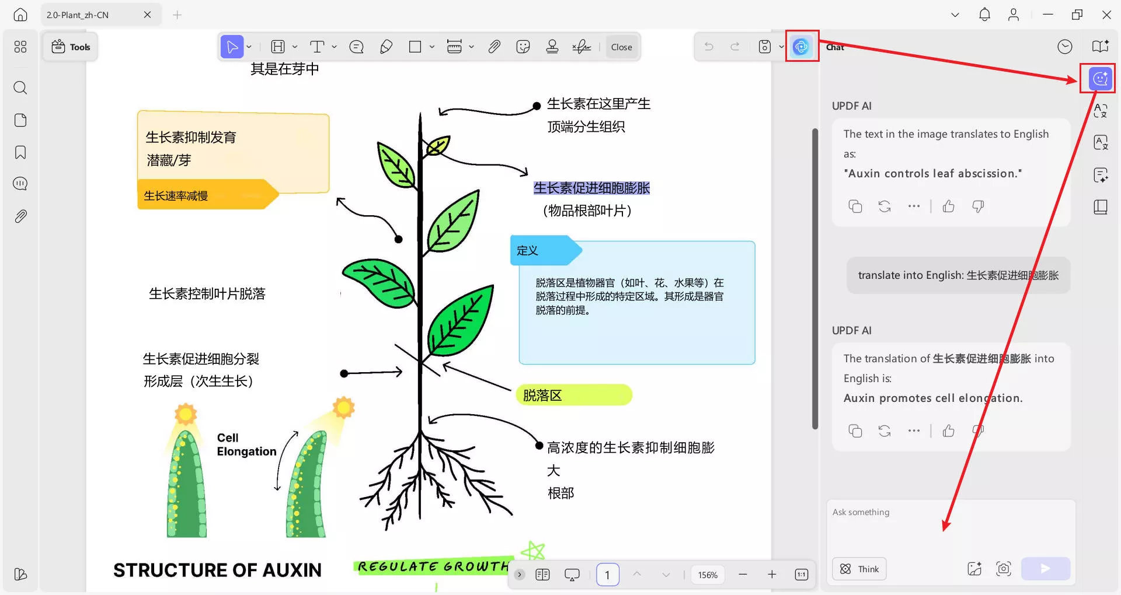Redo the last action
This screenshot has width=1121, height=595.
click(735, 47)
